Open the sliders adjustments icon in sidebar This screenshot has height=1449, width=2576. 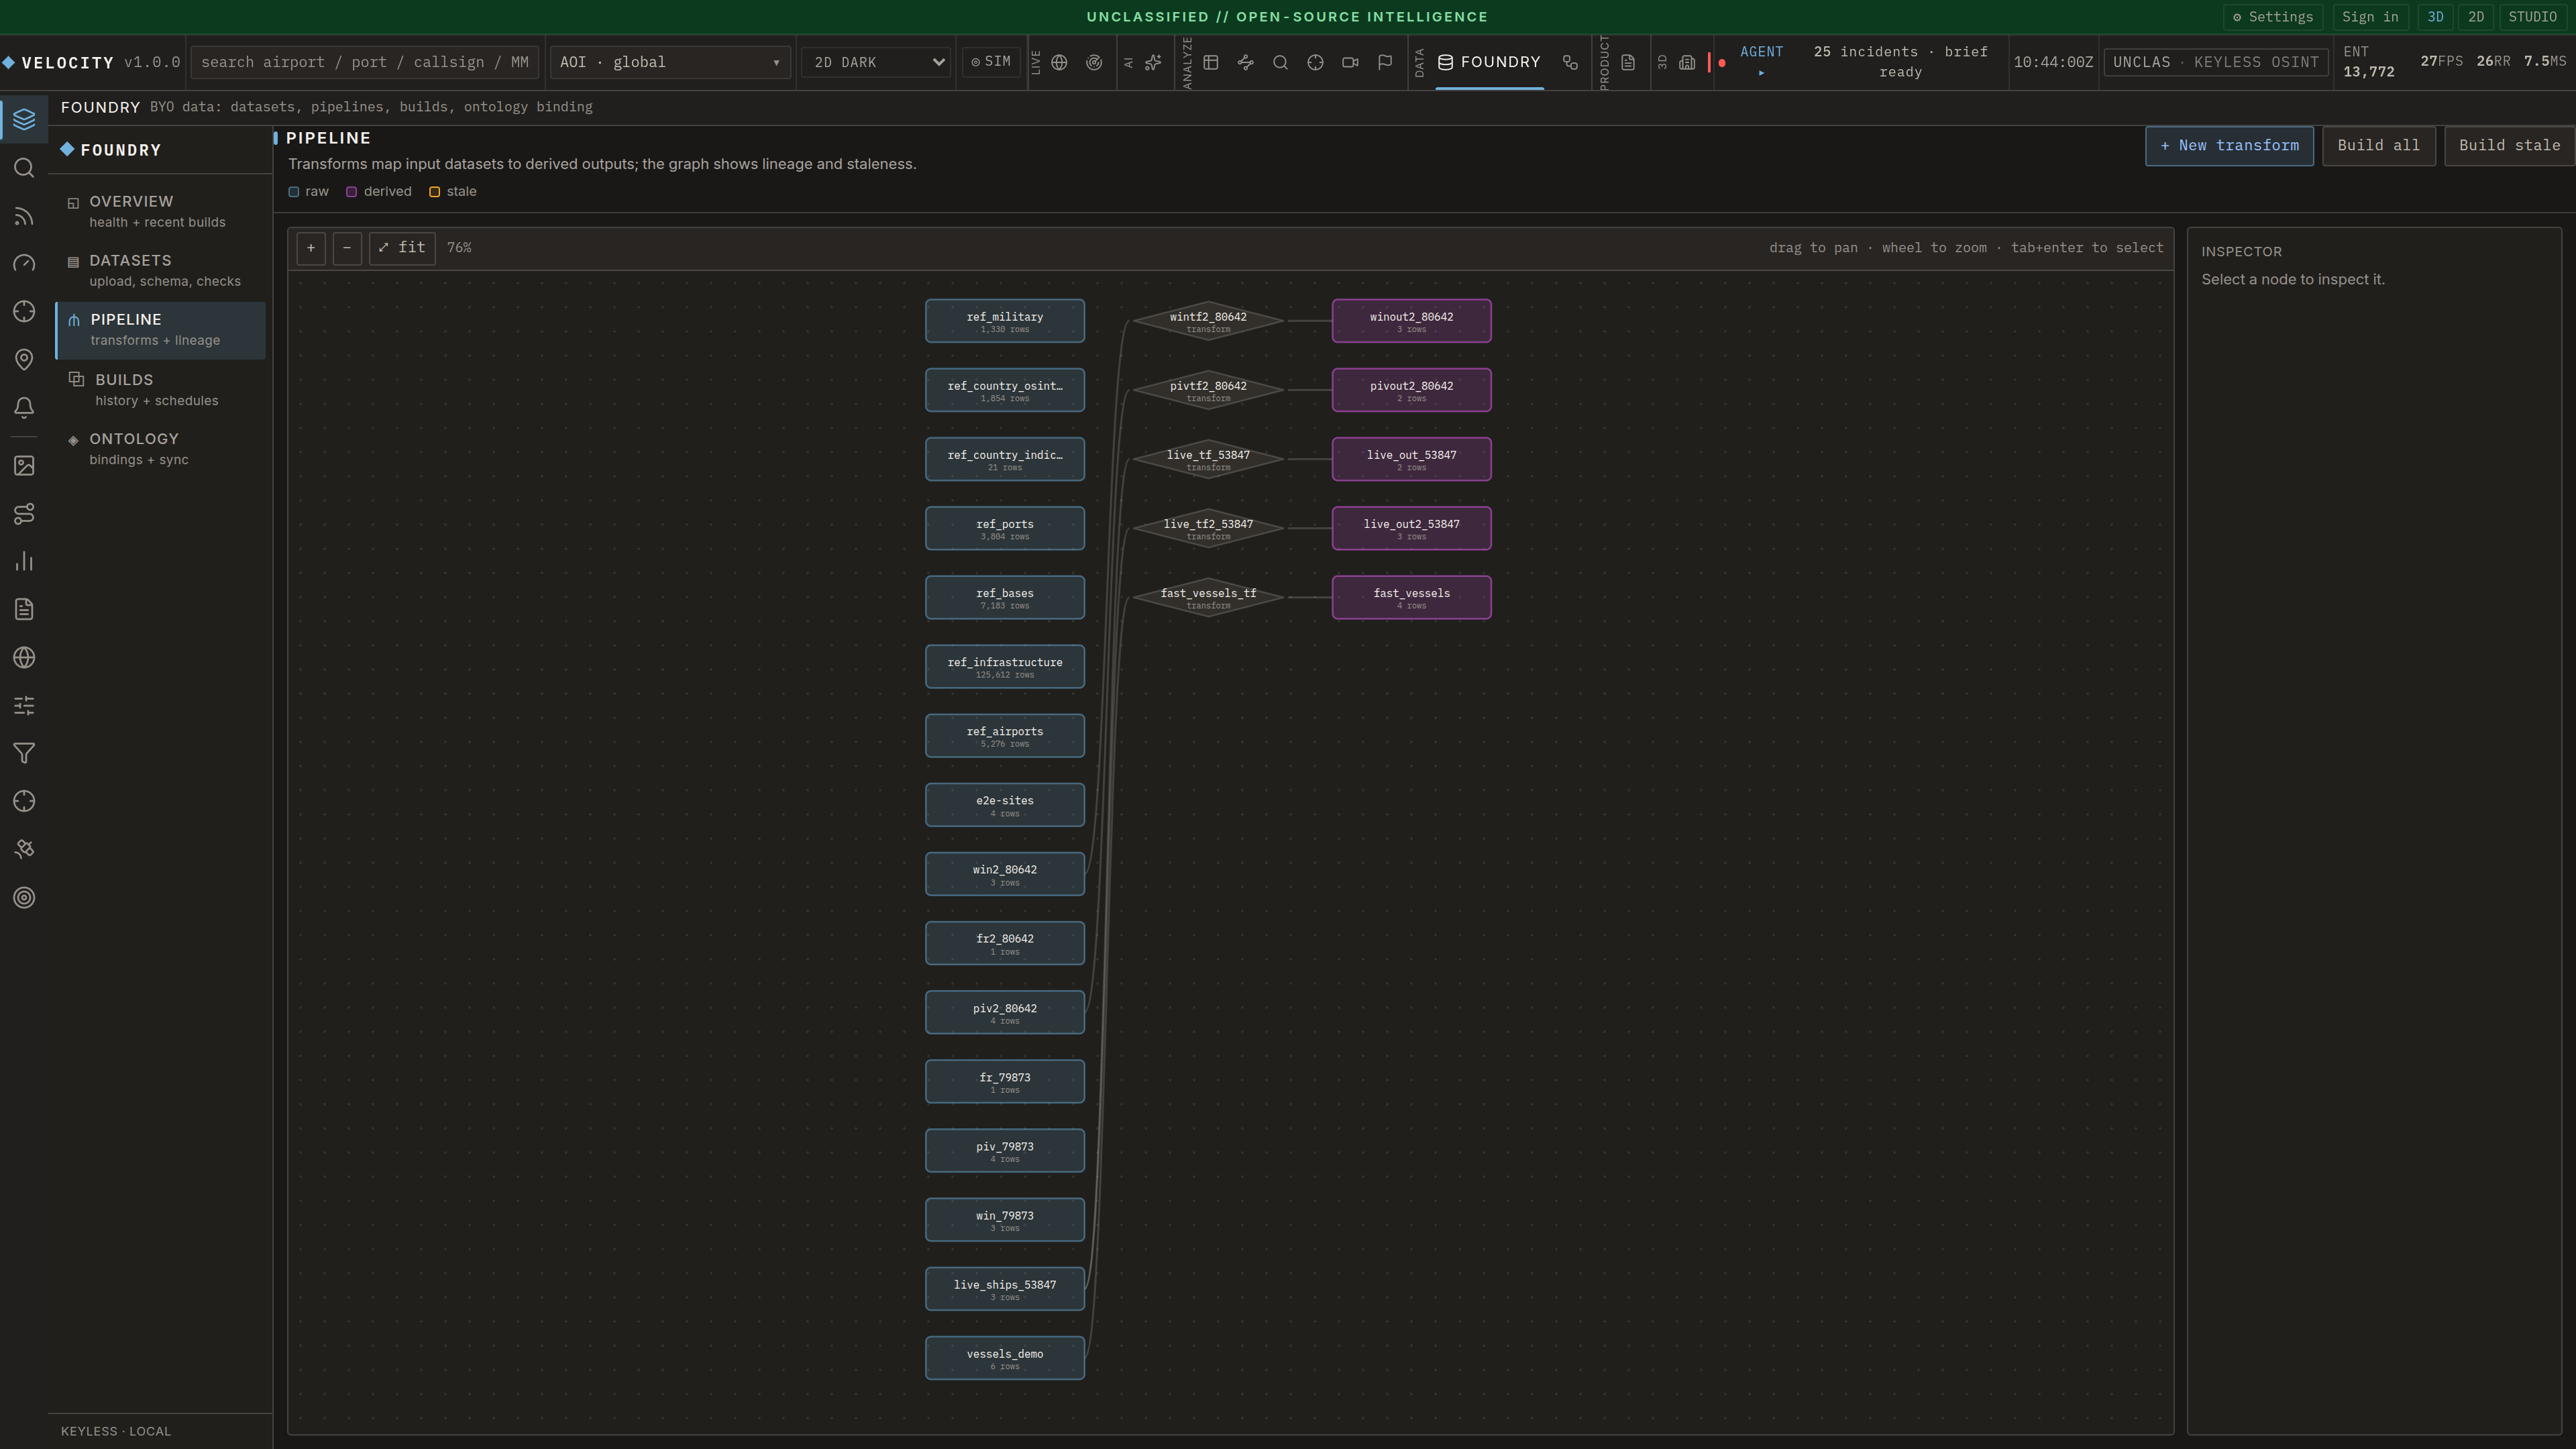coord(24,705)
